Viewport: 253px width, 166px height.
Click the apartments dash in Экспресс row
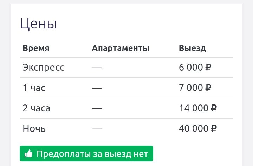(97, 67)
